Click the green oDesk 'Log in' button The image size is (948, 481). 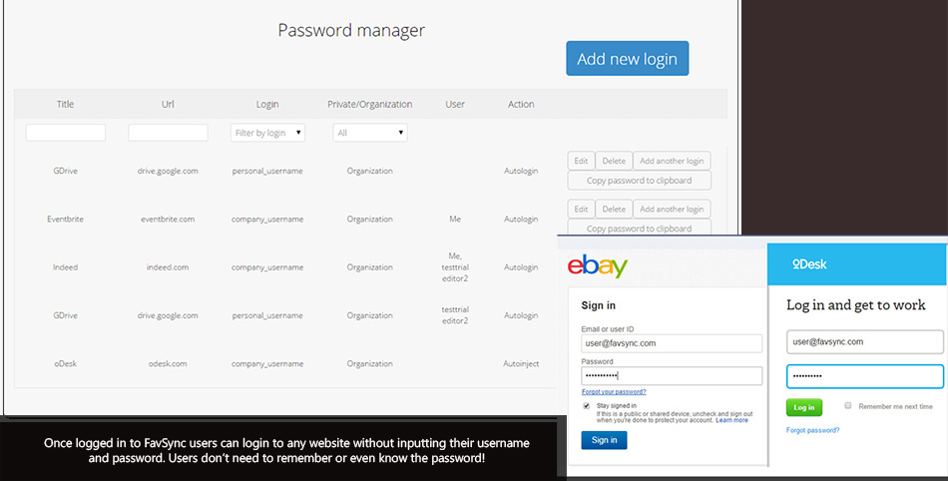tap(804, 407)
